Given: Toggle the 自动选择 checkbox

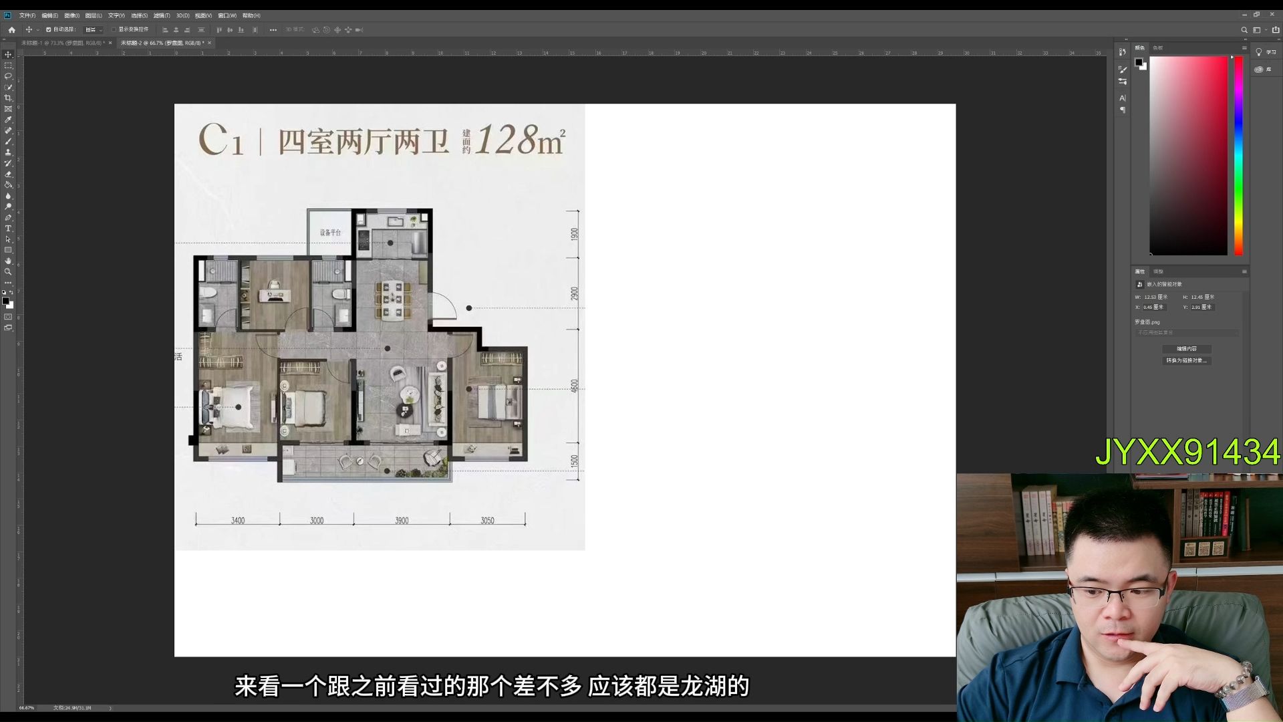Looking at the screenshot, I should click(x=48, y=30).
